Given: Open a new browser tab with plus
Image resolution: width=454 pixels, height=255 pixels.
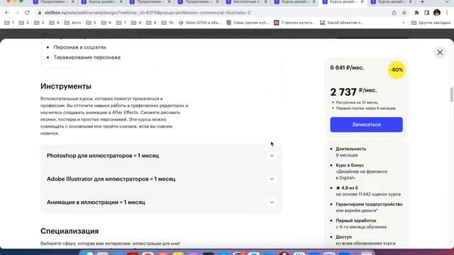Looking at the screenshot, I should 422,2.
